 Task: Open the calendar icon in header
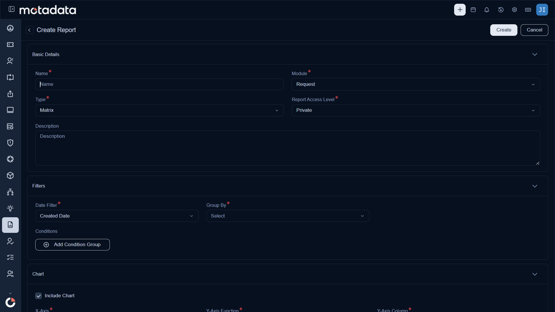[x=473, y=10]
